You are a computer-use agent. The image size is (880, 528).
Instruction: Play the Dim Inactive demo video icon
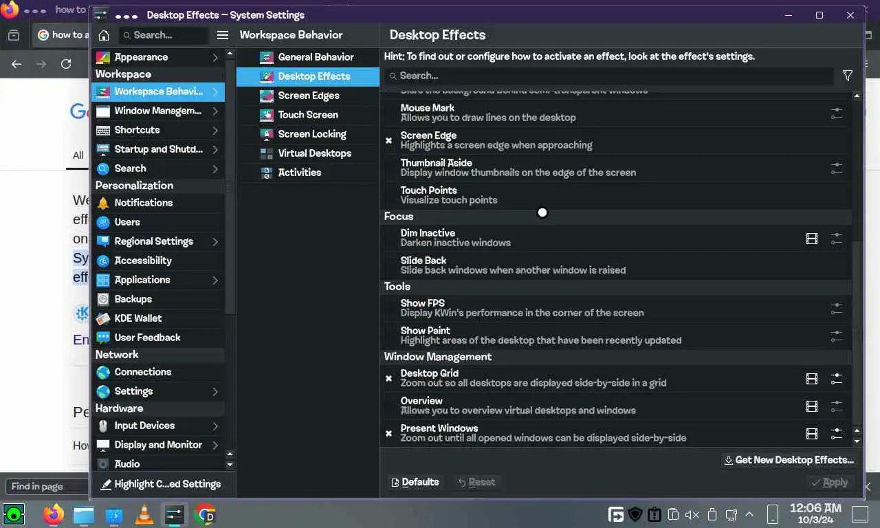tap(812, 239)
